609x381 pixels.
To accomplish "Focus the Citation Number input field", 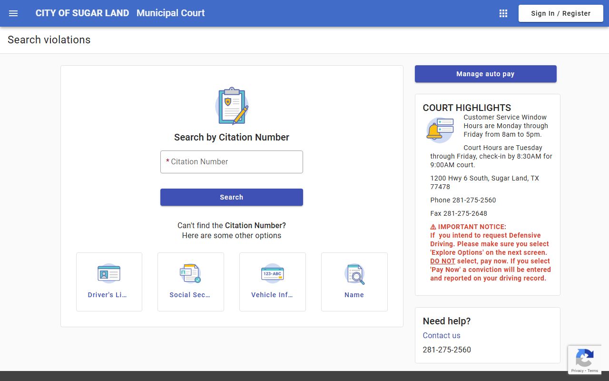I will (x=232, y=162).
